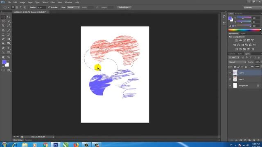
Task: Open the Filter menu
Action: coord(53,2)
